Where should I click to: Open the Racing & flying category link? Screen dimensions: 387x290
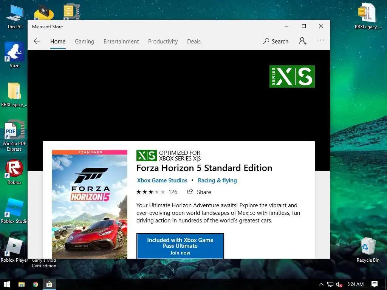coord(217,180)
